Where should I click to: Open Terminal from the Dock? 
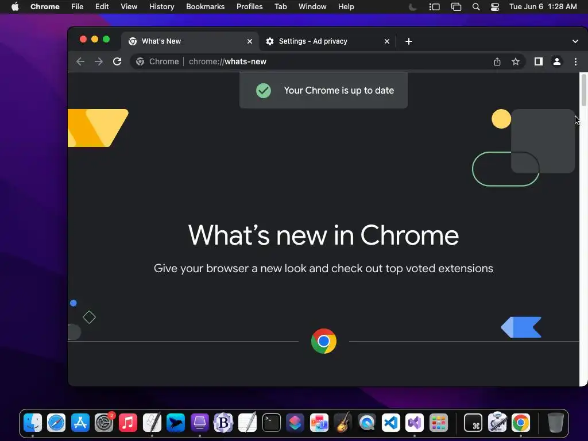tap(272, 423)
